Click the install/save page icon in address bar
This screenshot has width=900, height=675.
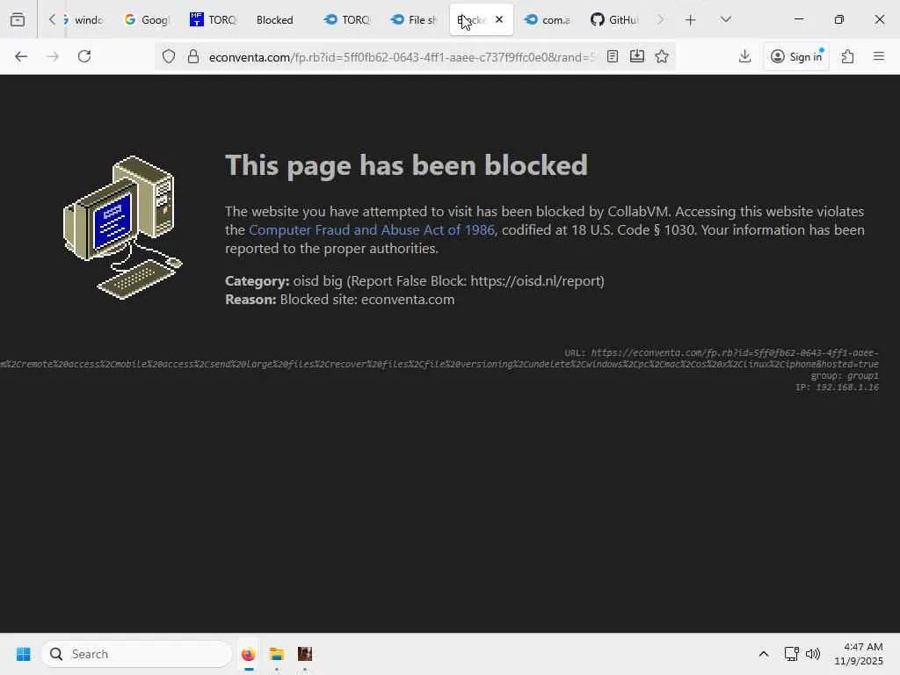[636, 56]
